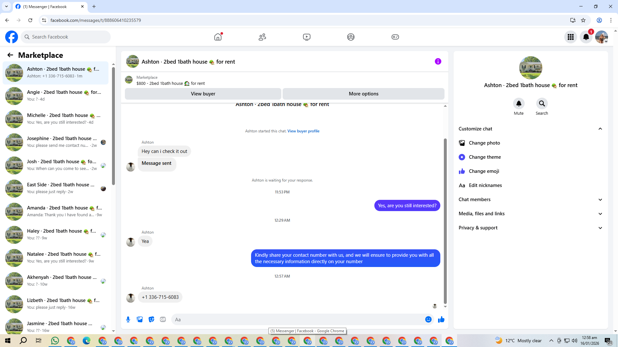
Task: Attach a file with photo icon
Action: click(140, 319)
